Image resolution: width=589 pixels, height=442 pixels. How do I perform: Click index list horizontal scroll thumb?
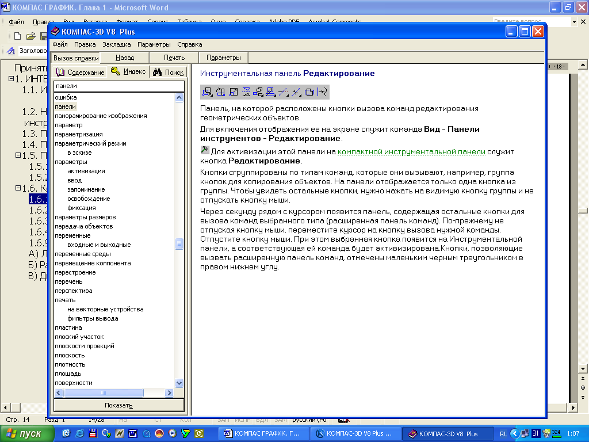pos(104,393)
